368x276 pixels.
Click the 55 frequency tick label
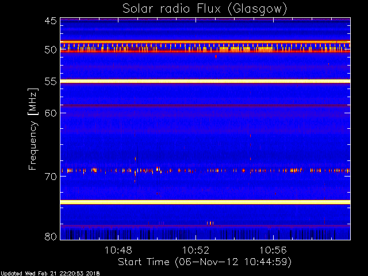(51, 82)
